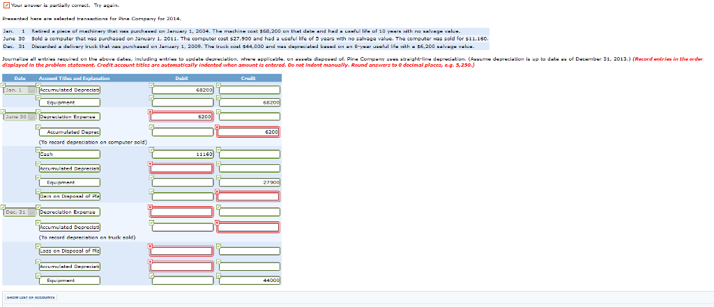Image resolution: width=714 pixels, height=307 pixels.
Task: Click the Debit column header
Action: (x=181, y=78)
